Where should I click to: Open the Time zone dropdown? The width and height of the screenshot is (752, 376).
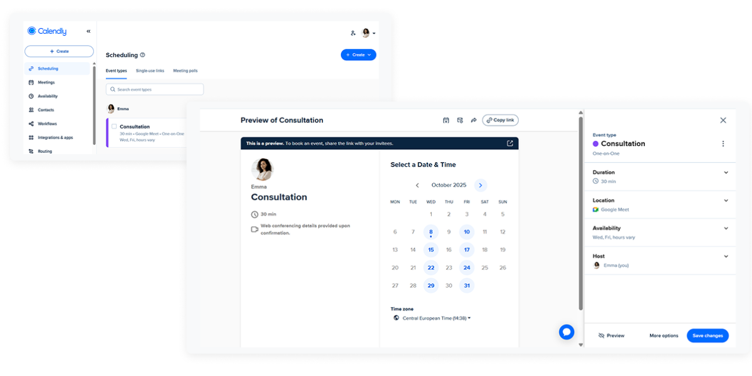[x=437, y=318]
